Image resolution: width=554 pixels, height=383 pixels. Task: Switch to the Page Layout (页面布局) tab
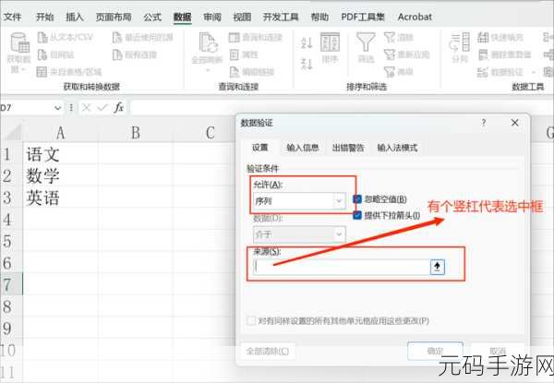114,17
